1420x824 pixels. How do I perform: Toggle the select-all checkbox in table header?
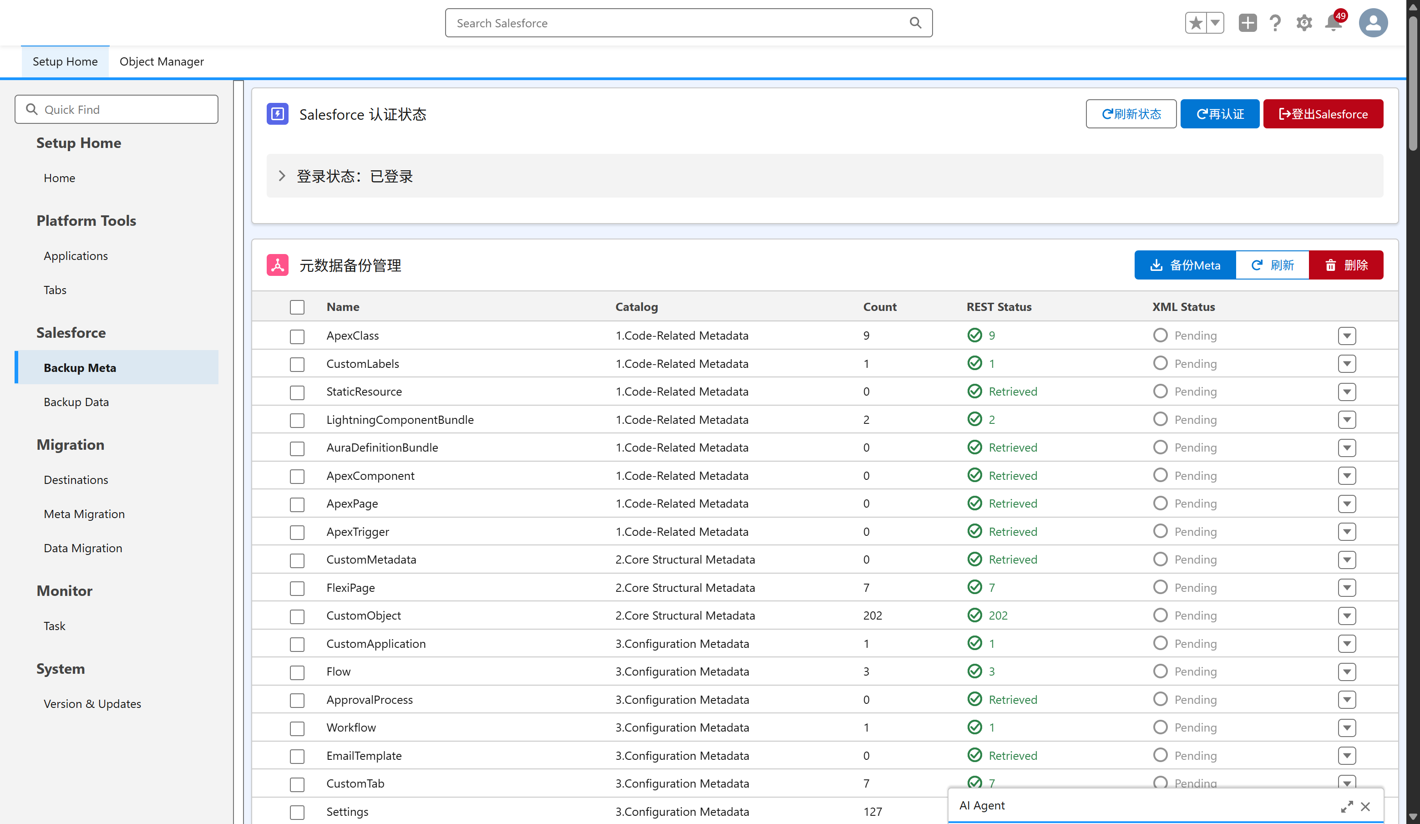[297, 307]
